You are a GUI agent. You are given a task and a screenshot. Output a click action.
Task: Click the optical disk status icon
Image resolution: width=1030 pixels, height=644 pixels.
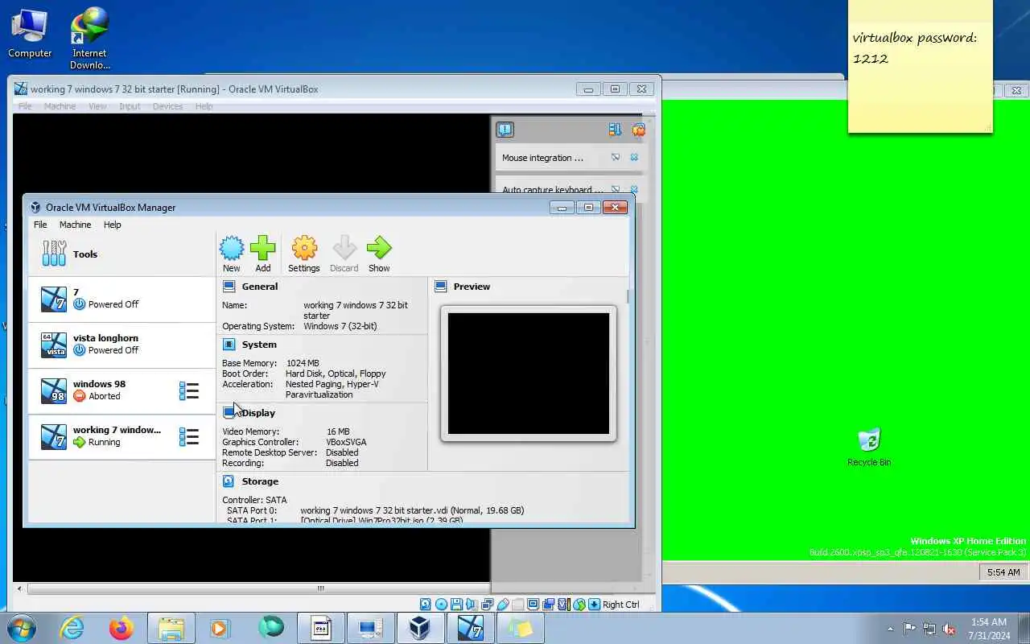tap(441, 605)
